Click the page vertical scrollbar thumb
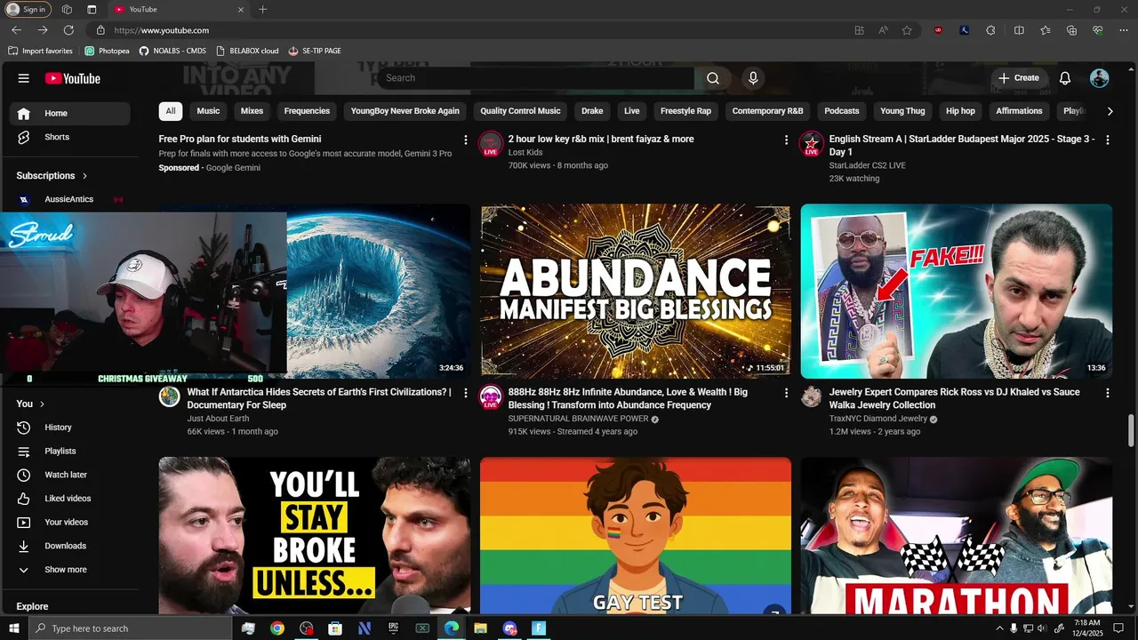This screenshot has height=640, width=1138. [x=1131, y=431]
